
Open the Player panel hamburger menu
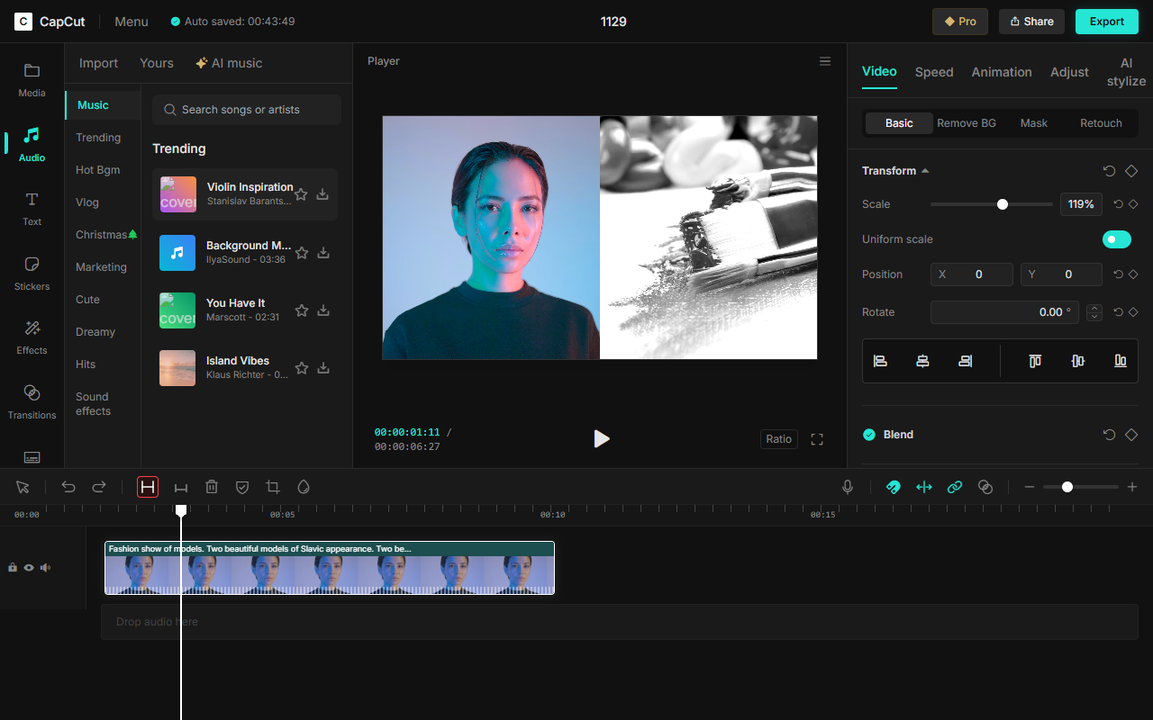(825, 61)
